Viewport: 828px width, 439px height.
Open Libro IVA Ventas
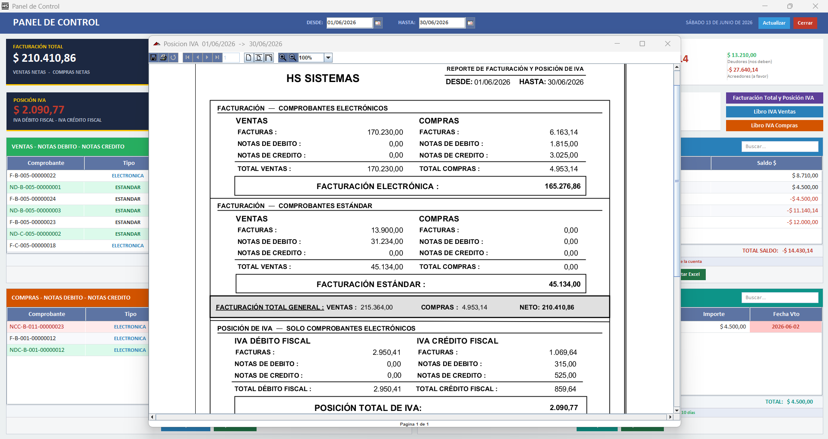pos(774,112)
